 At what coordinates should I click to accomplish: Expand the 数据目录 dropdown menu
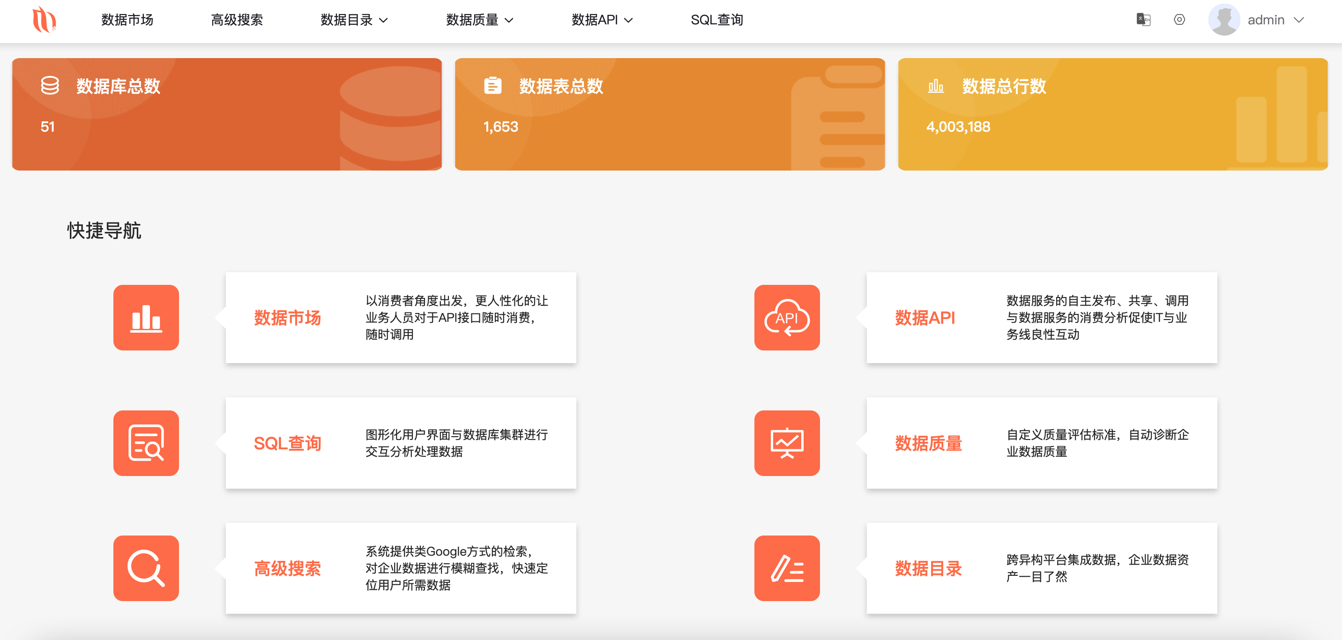(x=353, y=20)
